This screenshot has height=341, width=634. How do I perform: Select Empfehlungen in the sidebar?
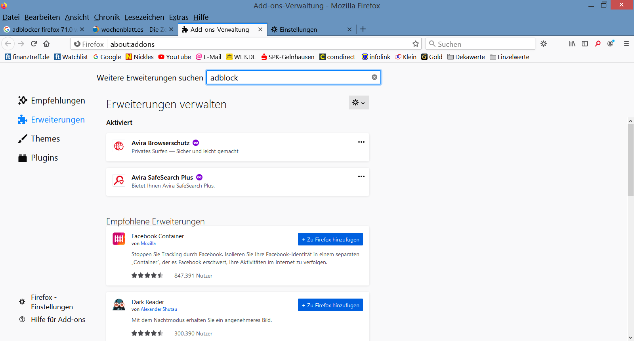click(x=52, y=101)
